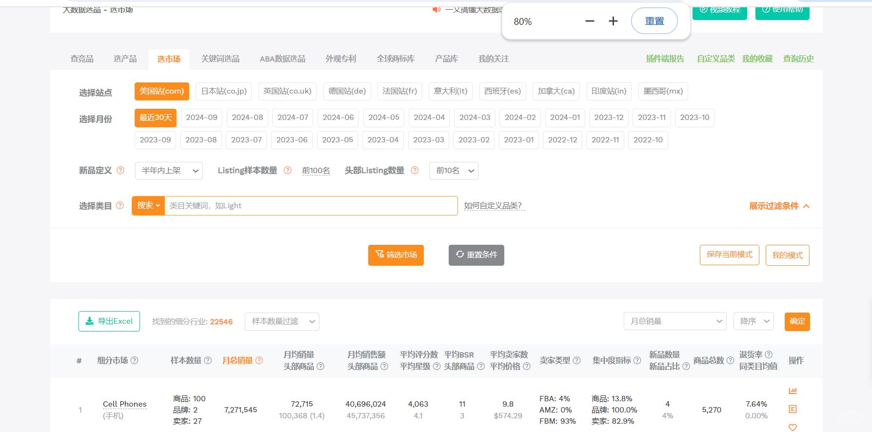Open the 查询历史 link

[x=798, y=59]
